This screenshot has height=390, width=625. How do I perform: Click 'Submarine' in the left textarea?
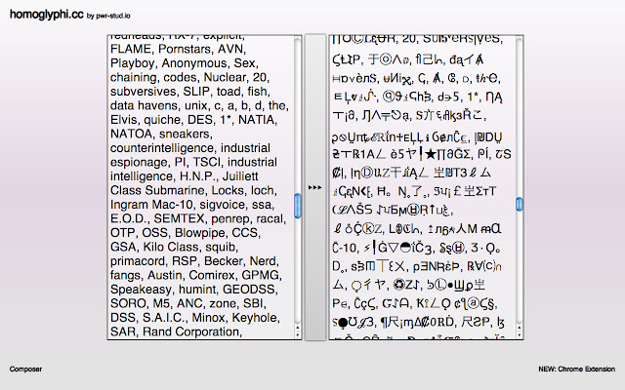coord(177,190)
